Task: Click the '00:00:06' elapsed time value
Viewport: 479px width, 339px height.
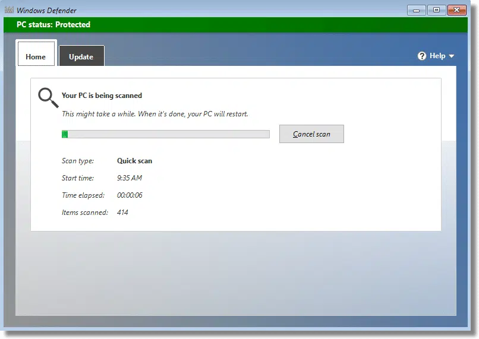Action: (130, 195)
